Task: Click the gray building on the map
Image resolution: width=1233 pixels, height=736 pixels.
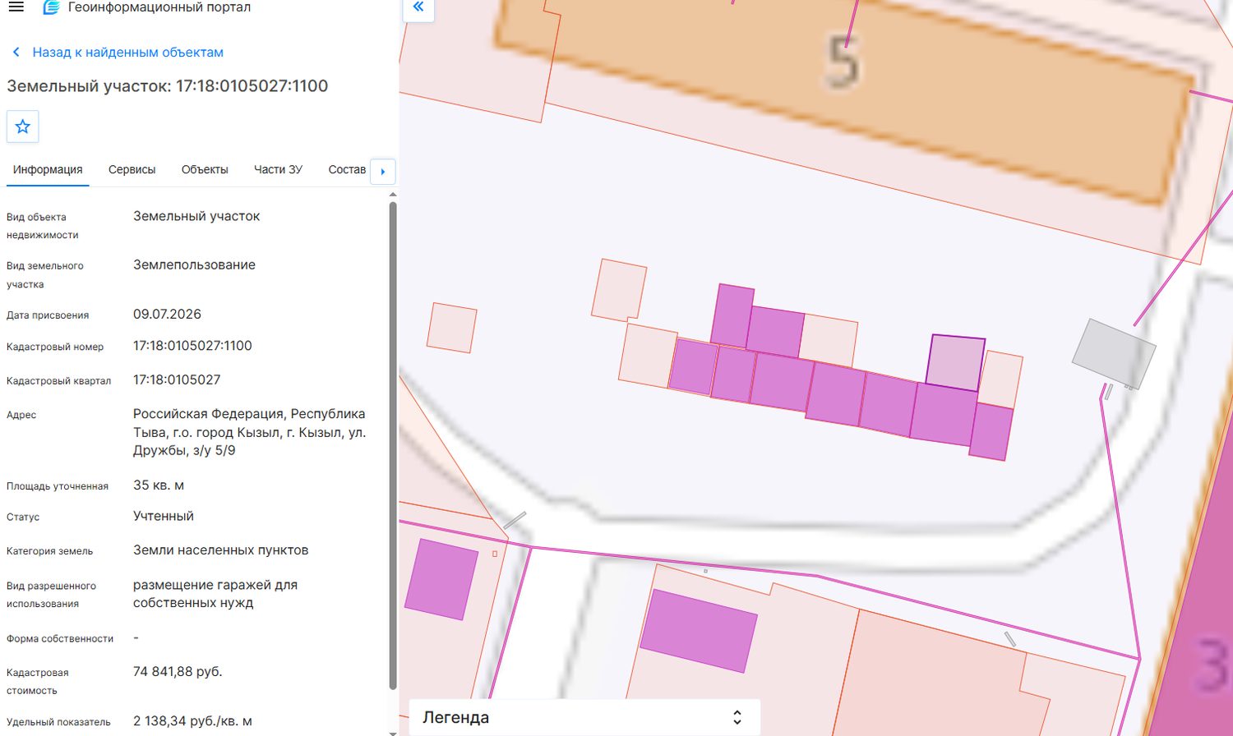Action: (x=1114, y=353)
